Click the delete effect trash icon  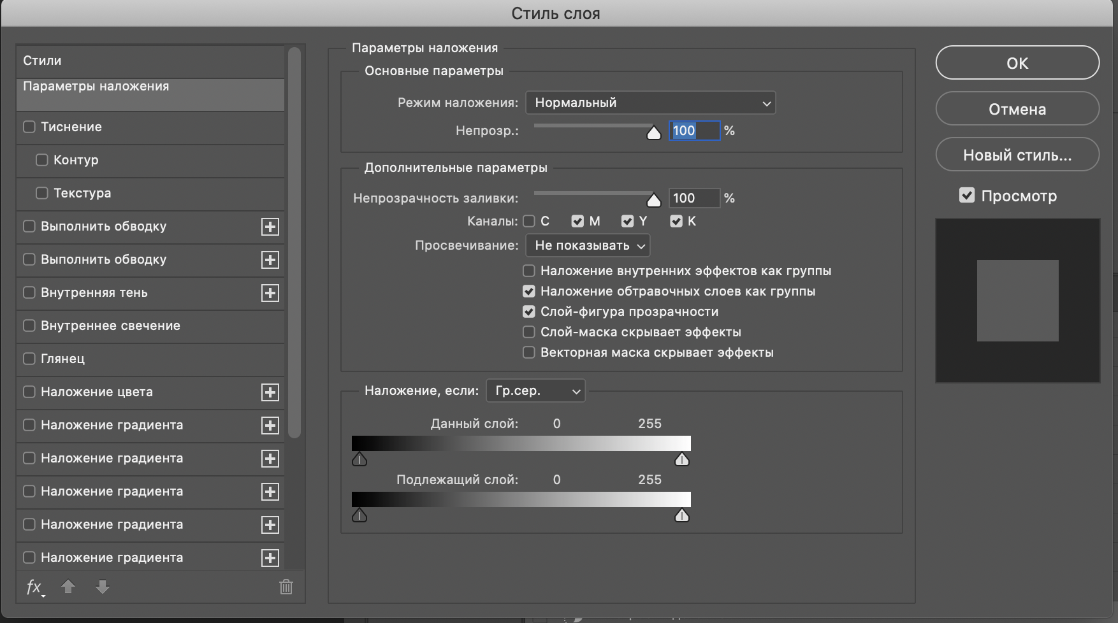click(x=286, y=586)
